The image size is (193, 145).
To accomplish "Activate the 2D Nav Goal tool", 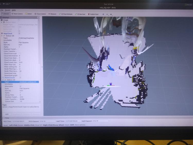I will [x=80, y=14].
